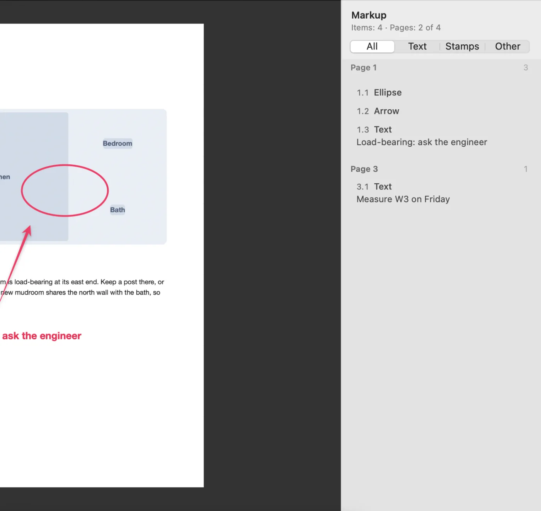Switch to the Stamps filter tab
This screenshot has width=541, height=511.
[462, 47]
